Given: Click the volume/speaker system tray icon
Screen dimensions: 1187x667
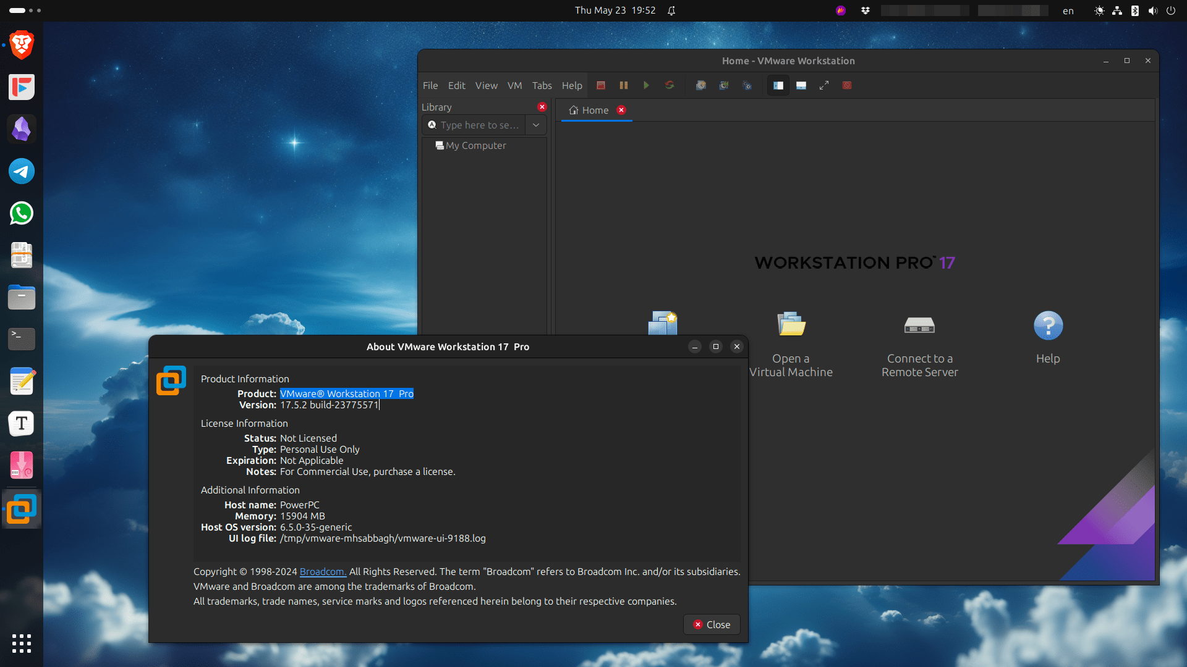Looking at the screenshot, I should tap(1153, 10).
